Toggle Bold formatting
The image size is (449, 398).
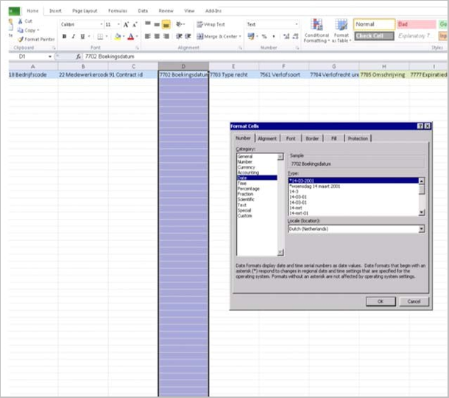(x=64, y=36)
